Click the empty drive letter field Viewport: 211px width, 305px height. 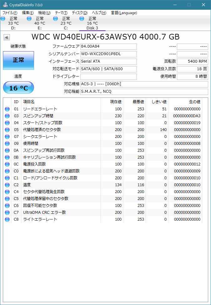pyautogui.click(x=108, y=76)
